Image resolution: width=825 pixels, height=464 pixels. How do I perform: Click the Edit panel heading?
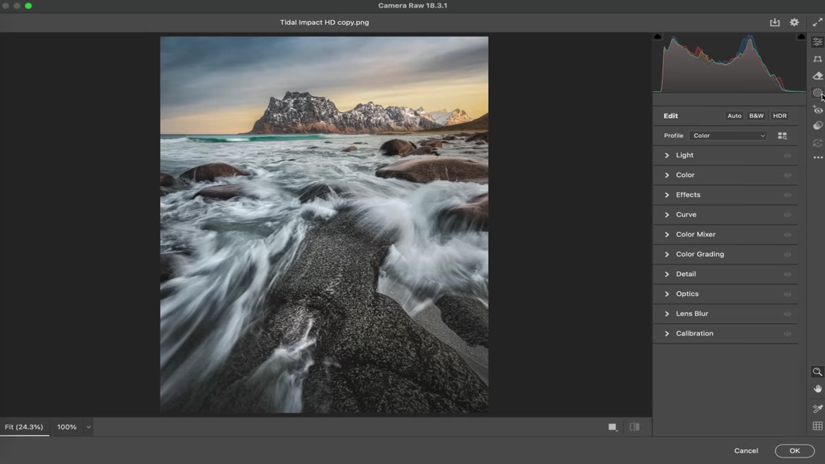click(671, 116)
